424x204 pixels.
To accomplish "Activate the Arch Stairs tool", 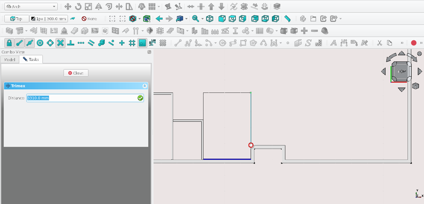I will pyautogui.click(x=170, y=31).
